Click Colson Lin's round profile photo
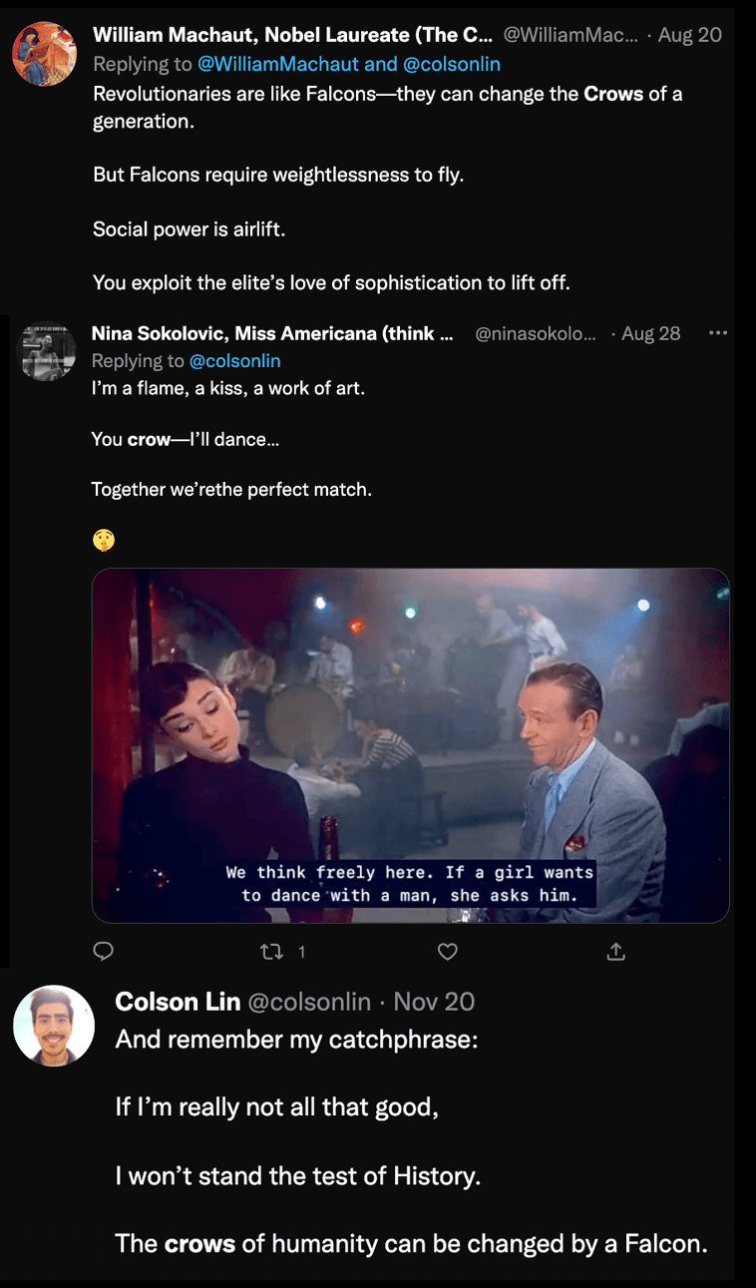The height and width of the screenshot is (1288, 756). point(54,1026)
